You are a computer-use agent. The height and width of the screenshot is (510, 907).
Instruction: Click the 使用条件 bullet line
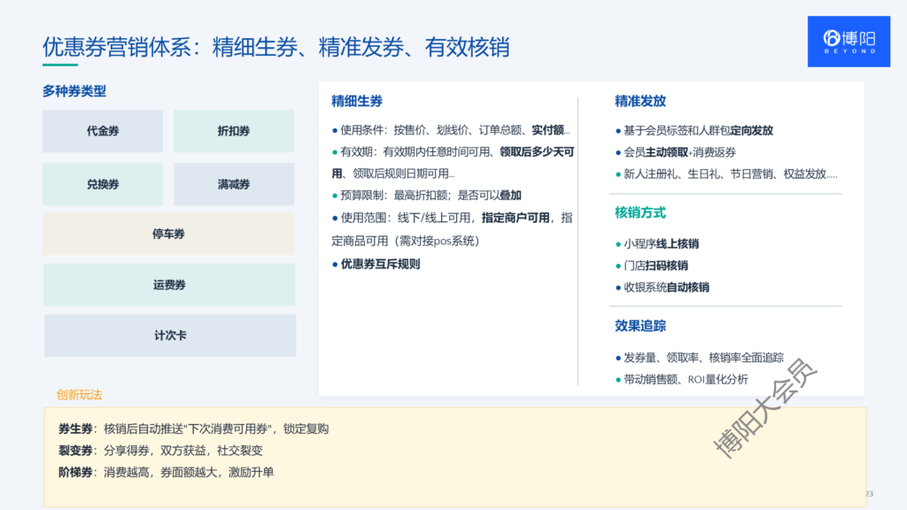451,130
